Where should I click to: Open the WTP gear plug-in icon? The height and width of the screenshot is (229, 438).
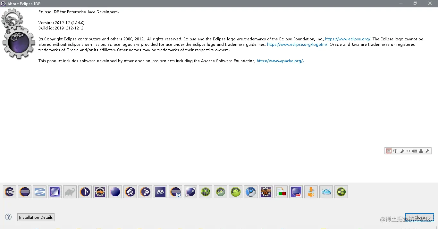[x=100, y=192]
